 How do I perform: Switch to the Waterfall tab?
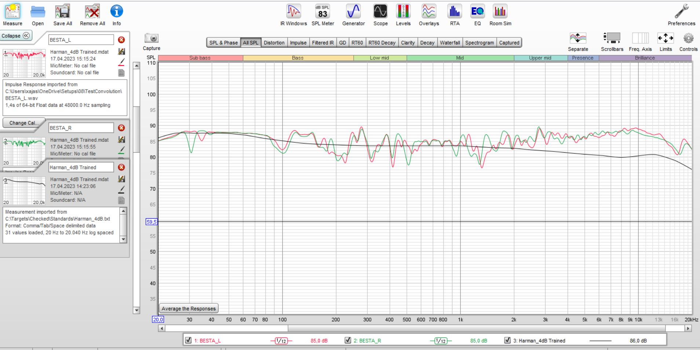coord(450,43)
